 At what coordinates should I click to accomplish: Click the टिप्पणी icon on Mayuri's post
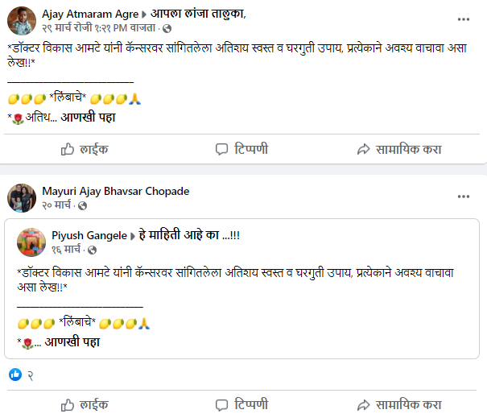(222, 404)
